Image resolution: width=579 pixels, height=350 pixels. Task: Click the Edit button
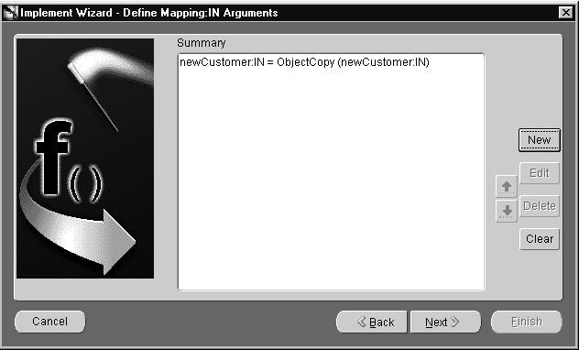point(539,173)
